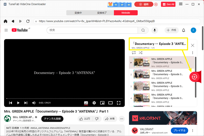Screen dimensions: 204x136
Task: Click the red 価格 button
Action: tap(144, 4)
